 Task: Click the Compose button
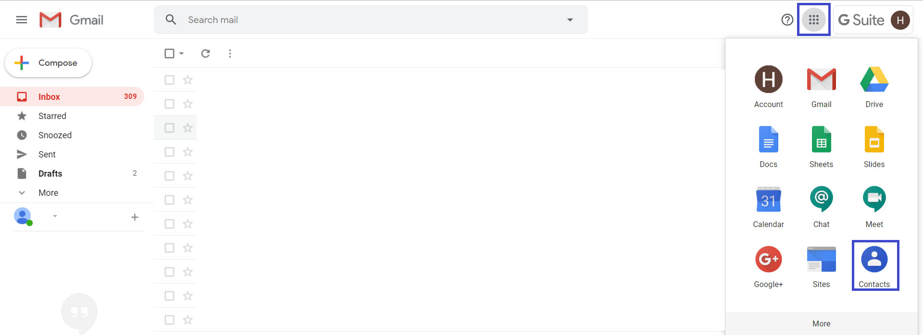click(x=48, y=63)
